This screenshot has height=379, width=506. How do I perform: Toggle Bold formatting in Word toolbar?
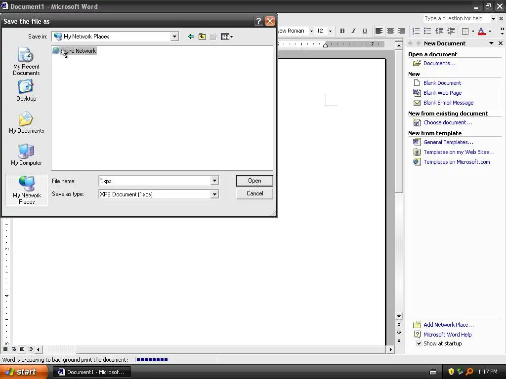click(x=342, y=31)
